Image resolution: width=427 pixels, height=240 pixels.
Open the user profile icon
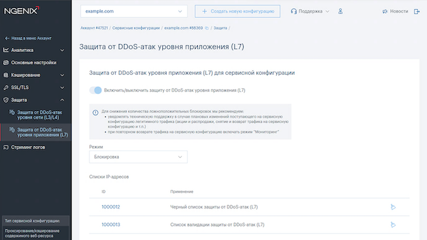(340, 11)
